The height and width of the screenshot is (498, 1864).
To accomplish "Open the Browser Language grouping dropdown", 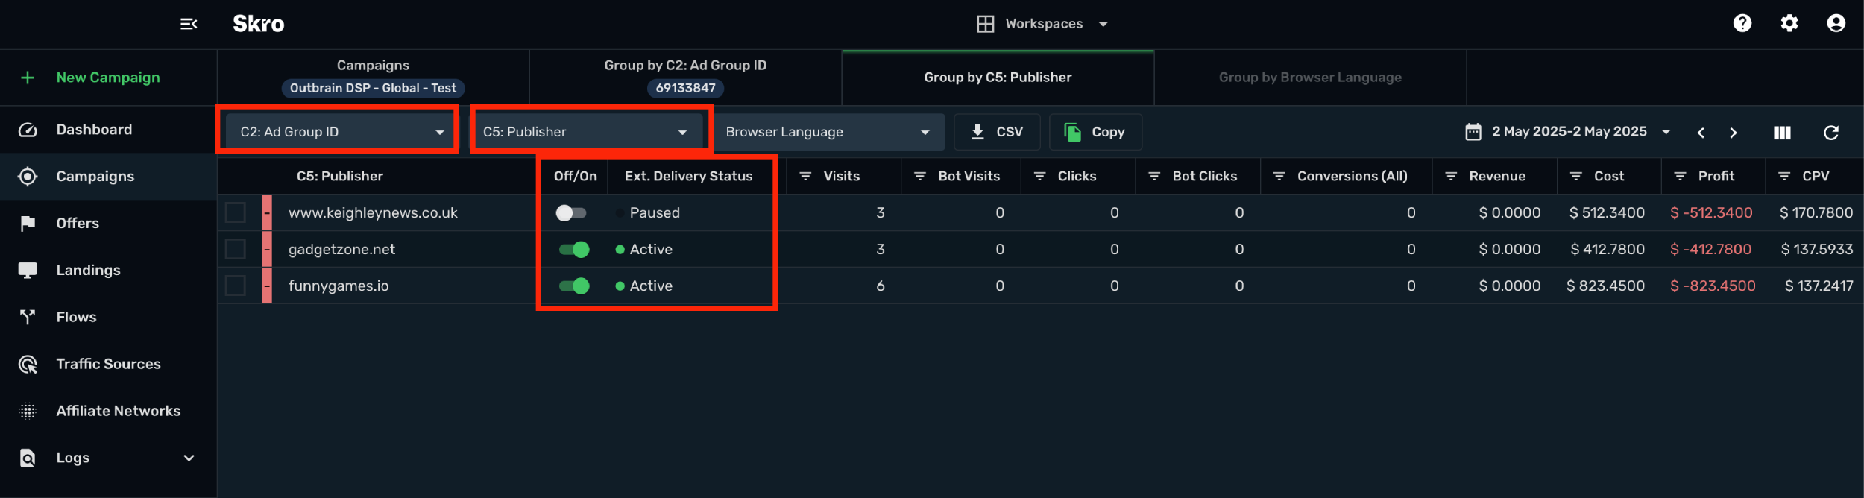I will point(830,132).
